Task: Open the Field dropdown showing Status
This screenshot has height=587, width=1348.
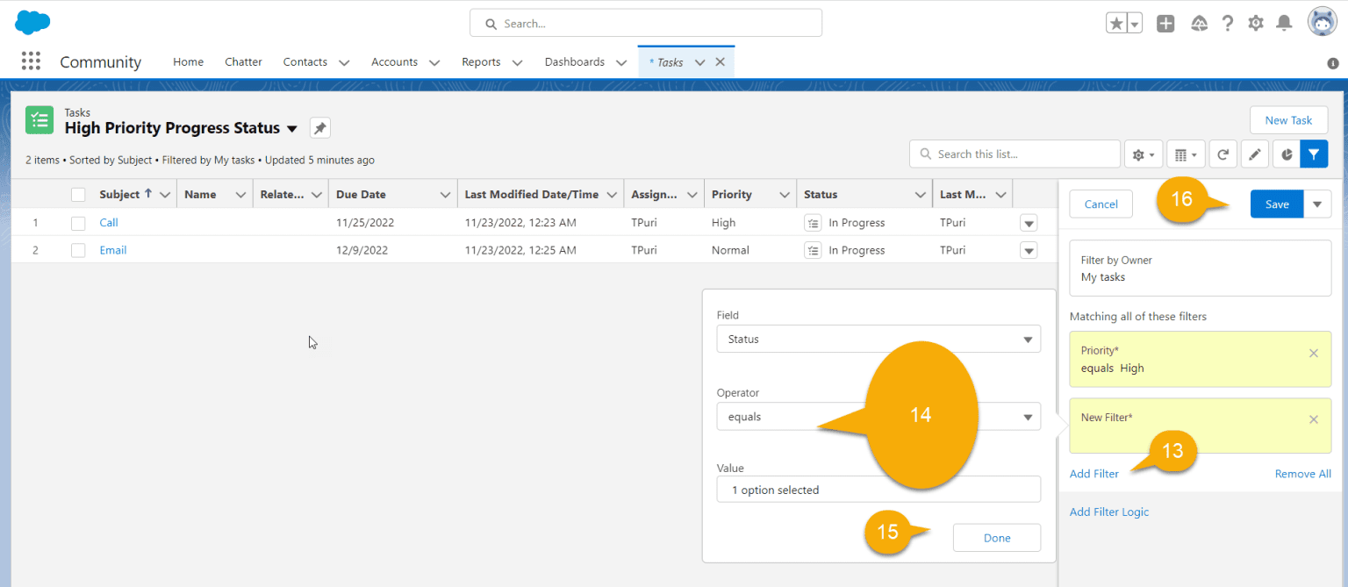Action: (878, 339)
